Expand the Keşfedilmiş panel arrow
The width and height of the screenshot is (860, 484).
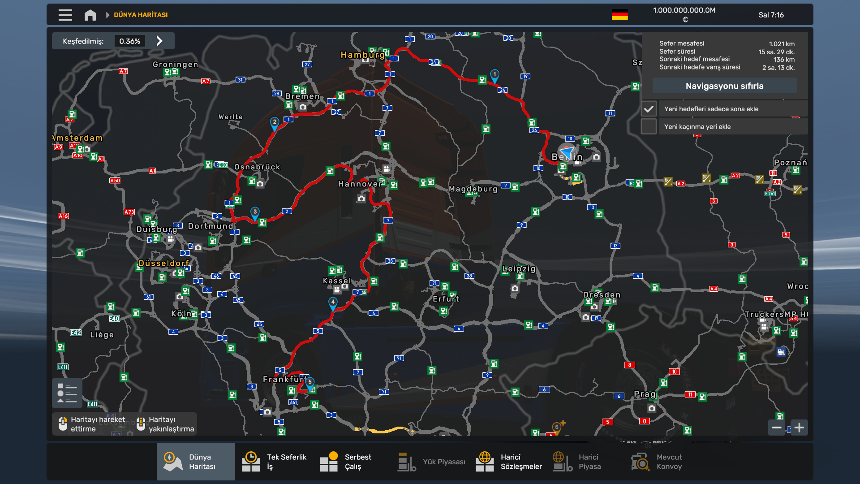[159, 41]
